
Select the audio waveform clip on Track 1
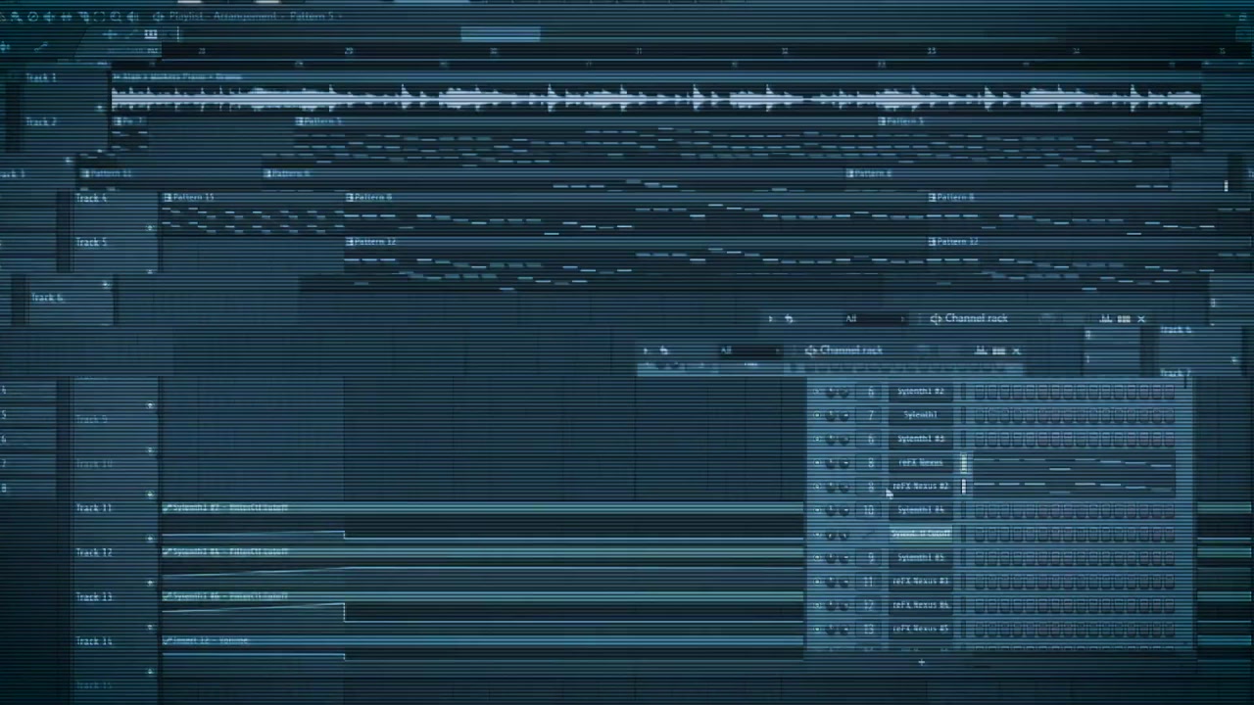point(656,93)
